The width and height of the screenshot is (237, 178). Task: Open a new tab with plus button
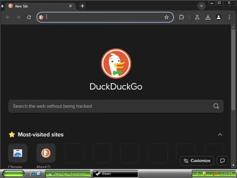click(82, 6)
